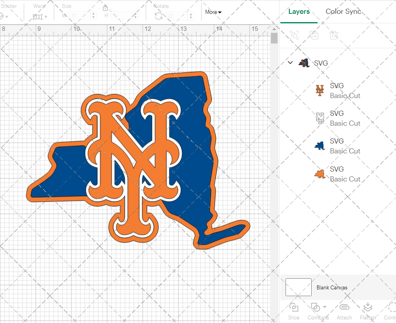The height and width of the screenshot is (323, 396).
Task: Click the Delete layer trash icon
Action: click(x=333, y=35)
